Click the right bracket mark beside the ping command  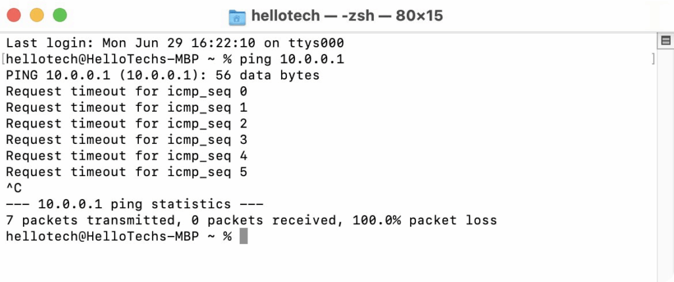pyautogui.click(x=652, y=60)
